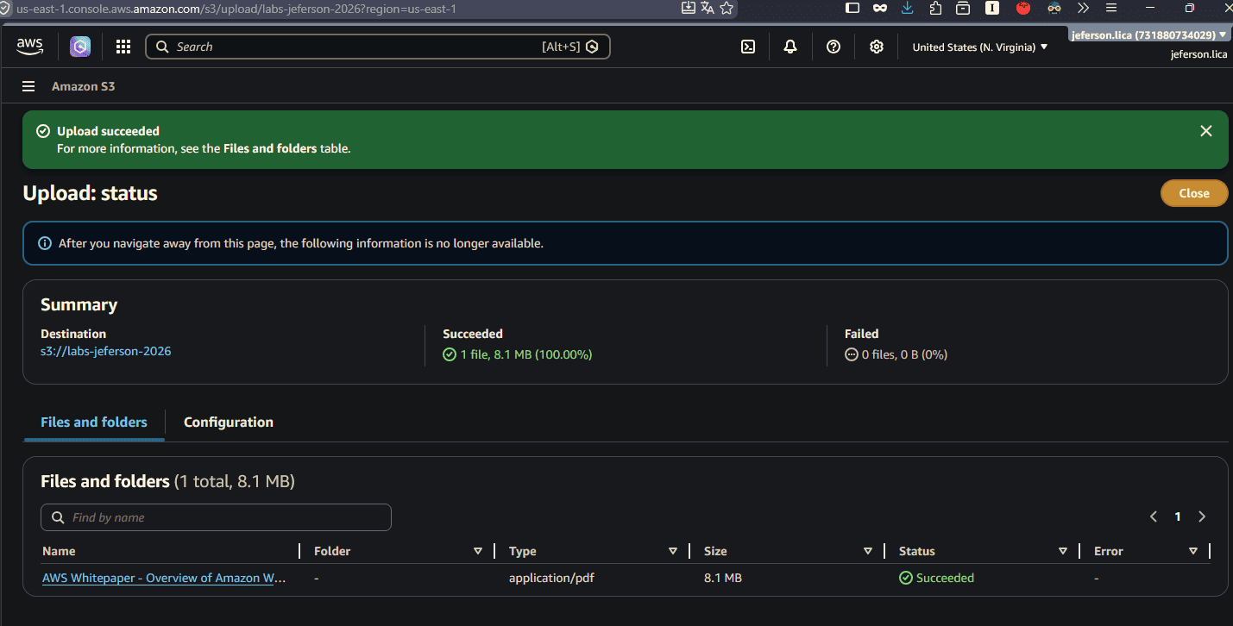Viewport: 1233px width, 626px height.
Task: Show more browser toolbar items chevron
Action: (1084, 8)
